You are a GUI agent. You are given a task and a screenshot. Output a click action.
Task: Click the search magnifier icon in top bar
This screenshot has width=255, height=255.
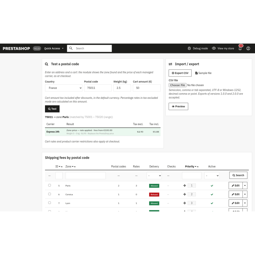(71, 48)
